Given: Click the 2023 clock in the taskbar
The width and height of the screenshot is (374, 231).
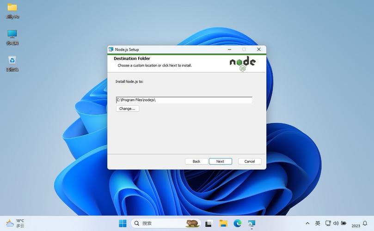Looking at the screenshot, I should (356, 225).
